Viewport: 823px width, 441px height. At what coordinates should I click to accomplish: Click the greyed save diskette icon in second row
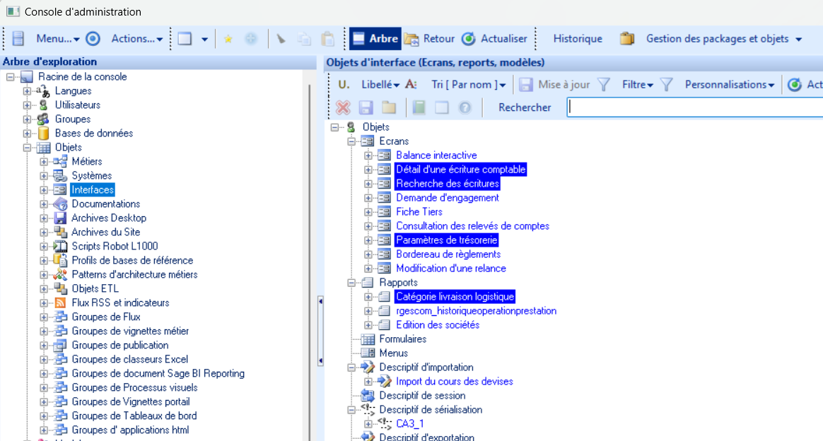(366, 107)
